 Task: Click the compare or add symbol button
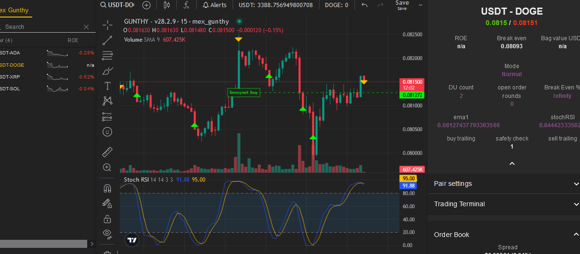[x=146, y=5]
